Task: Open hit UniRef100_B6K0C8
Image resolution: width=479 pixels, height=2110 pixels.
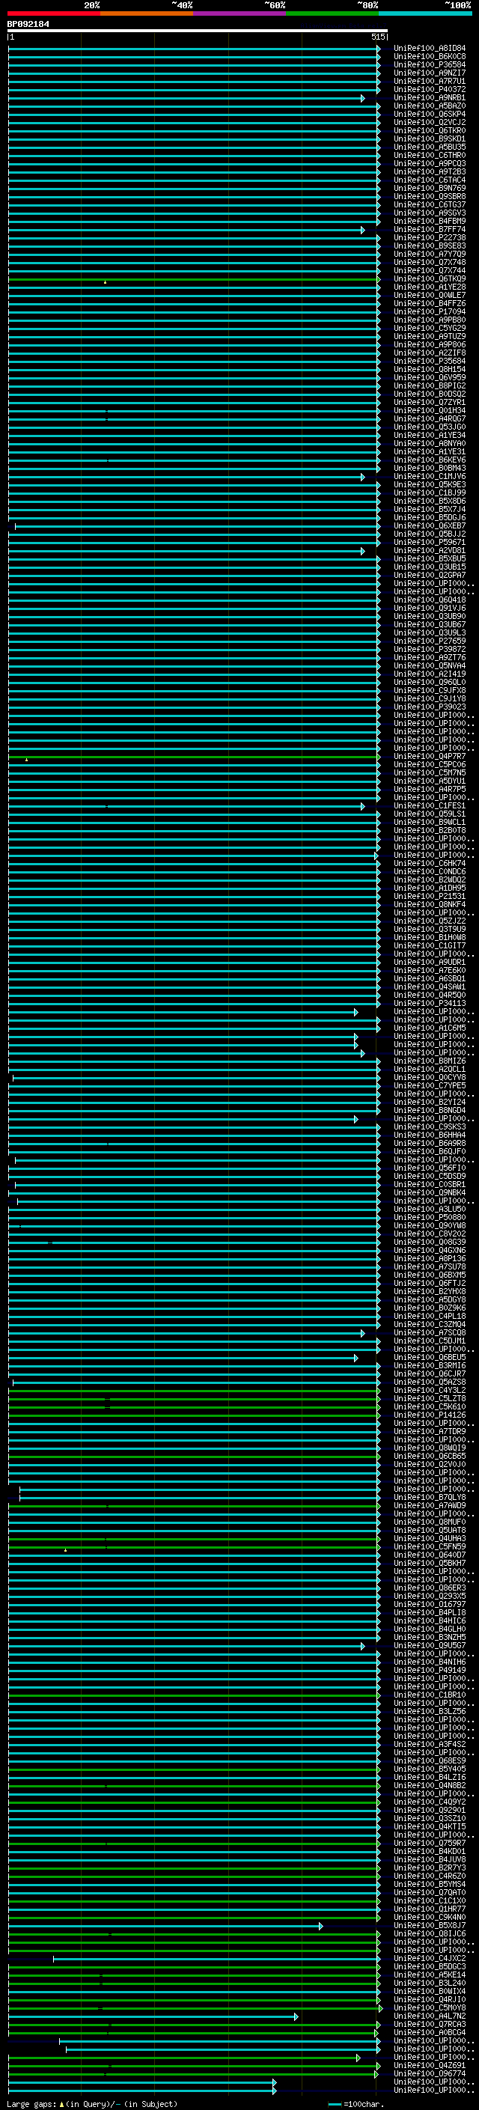Action: (x=429, y=57)
